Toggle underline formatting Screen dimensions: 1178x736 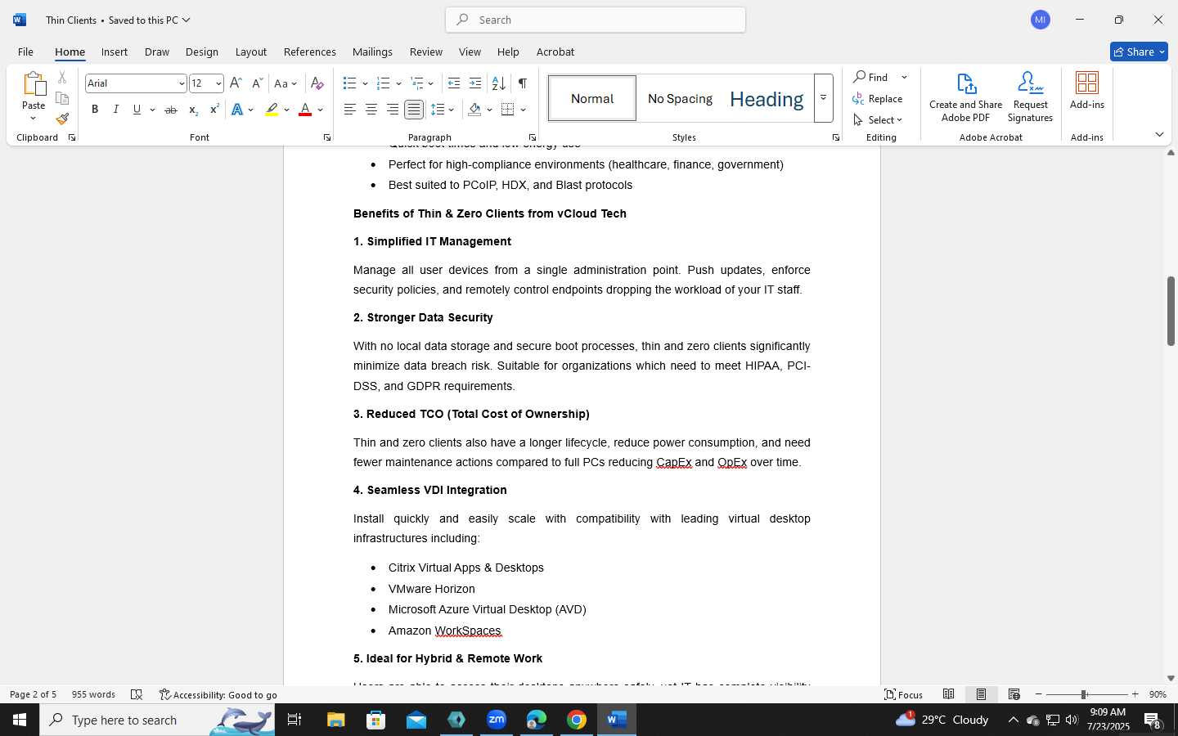pos(137,110)
